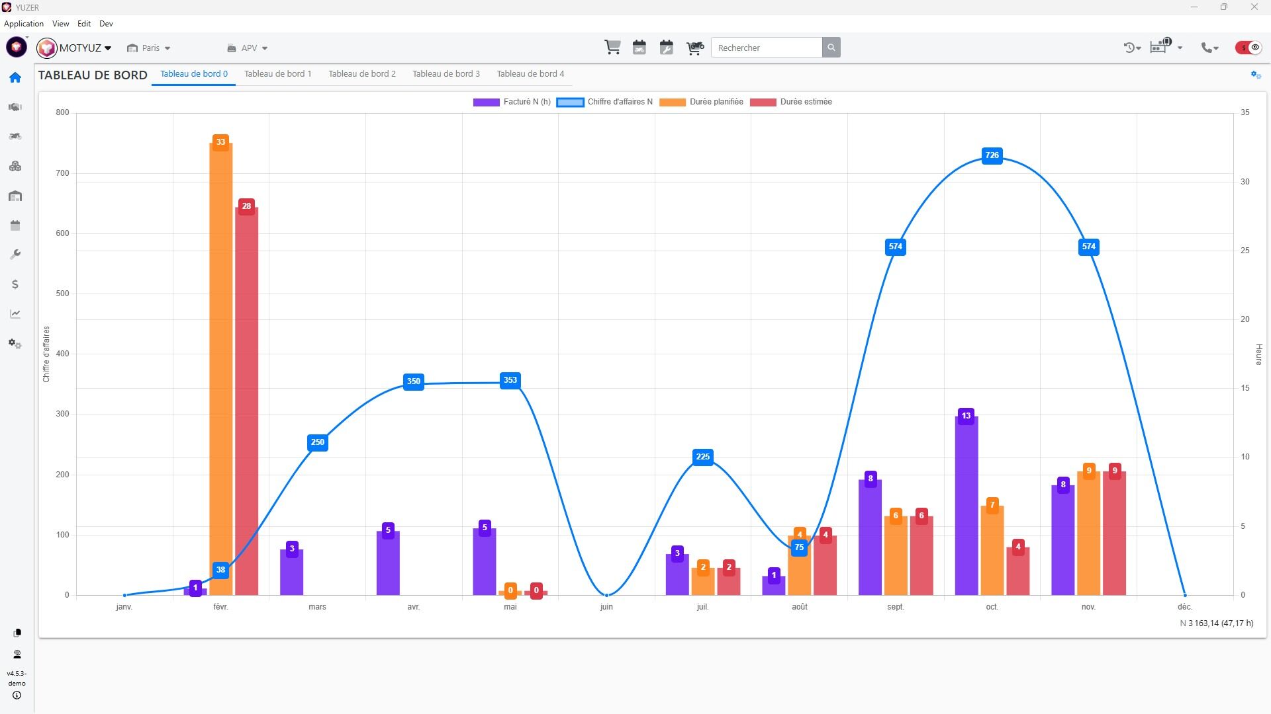
Task: Open the motorcycle sidebar section
Action: [15, 137]
